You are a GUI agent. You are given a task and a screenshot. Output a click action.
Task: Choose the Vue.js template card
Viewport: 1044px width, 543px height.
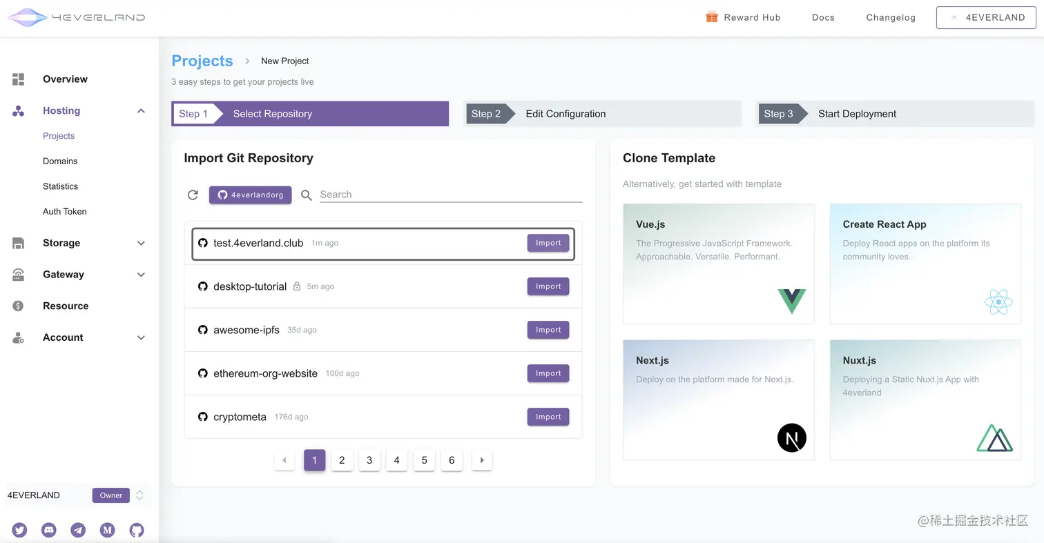click(x=719, y=264)
